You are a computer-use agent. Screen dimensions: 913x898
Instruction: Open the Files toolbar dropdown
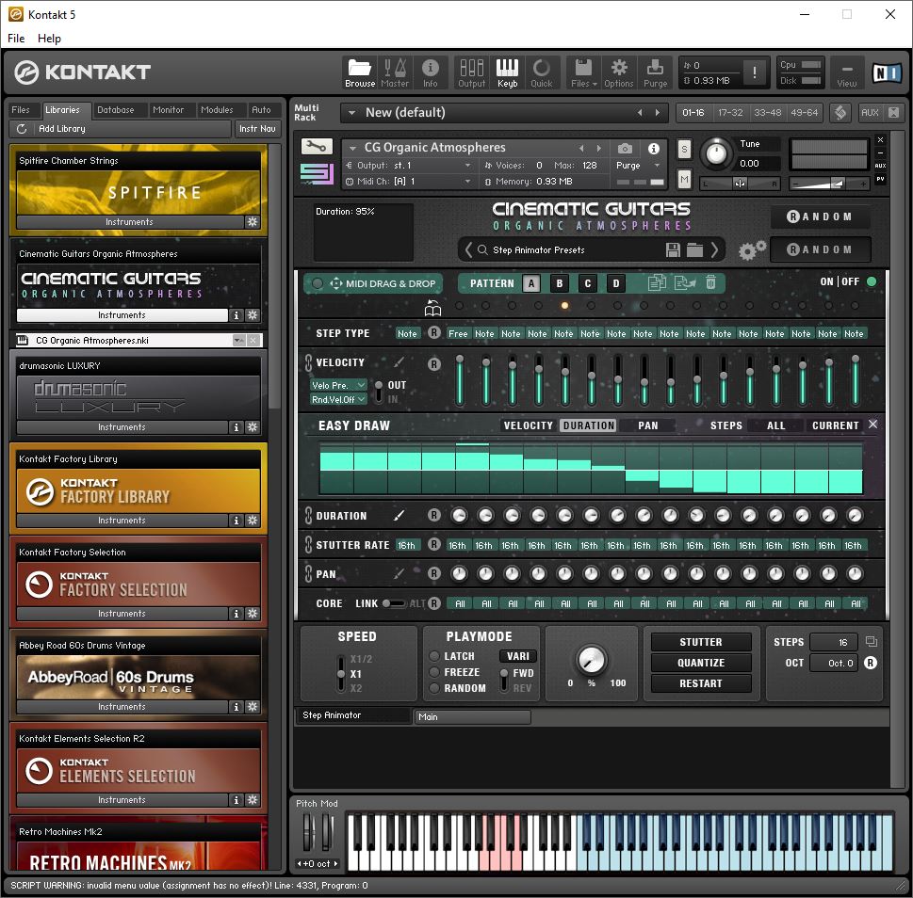(x=583, y=72)
